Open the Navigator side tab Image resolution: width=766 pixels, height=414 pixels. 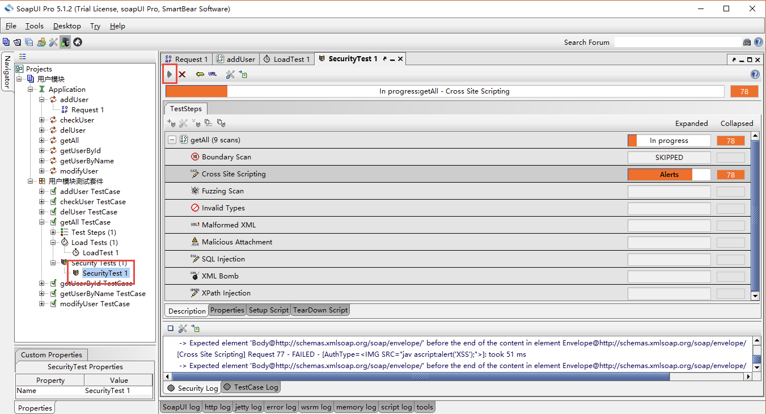7,72
